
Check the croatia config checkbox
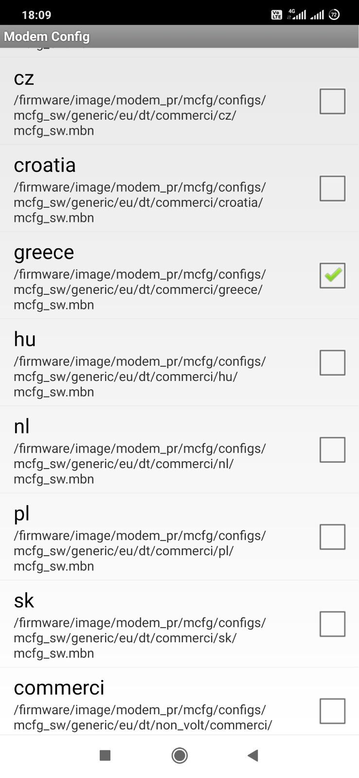[332, 188]
